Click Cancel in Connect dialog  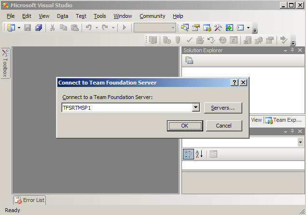224,126
